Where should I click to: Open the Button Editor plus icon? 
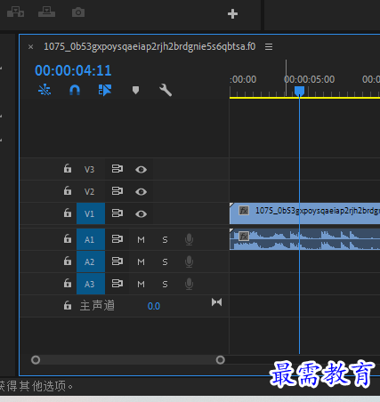(x=232, y=13)
